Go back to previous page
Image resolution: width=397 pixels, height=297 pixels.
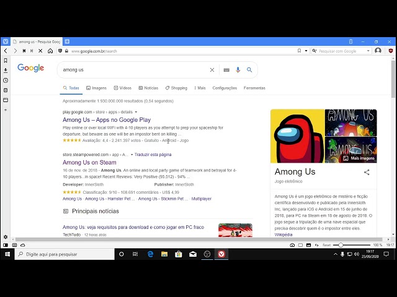pyautogui.click(x=6, y=51)
